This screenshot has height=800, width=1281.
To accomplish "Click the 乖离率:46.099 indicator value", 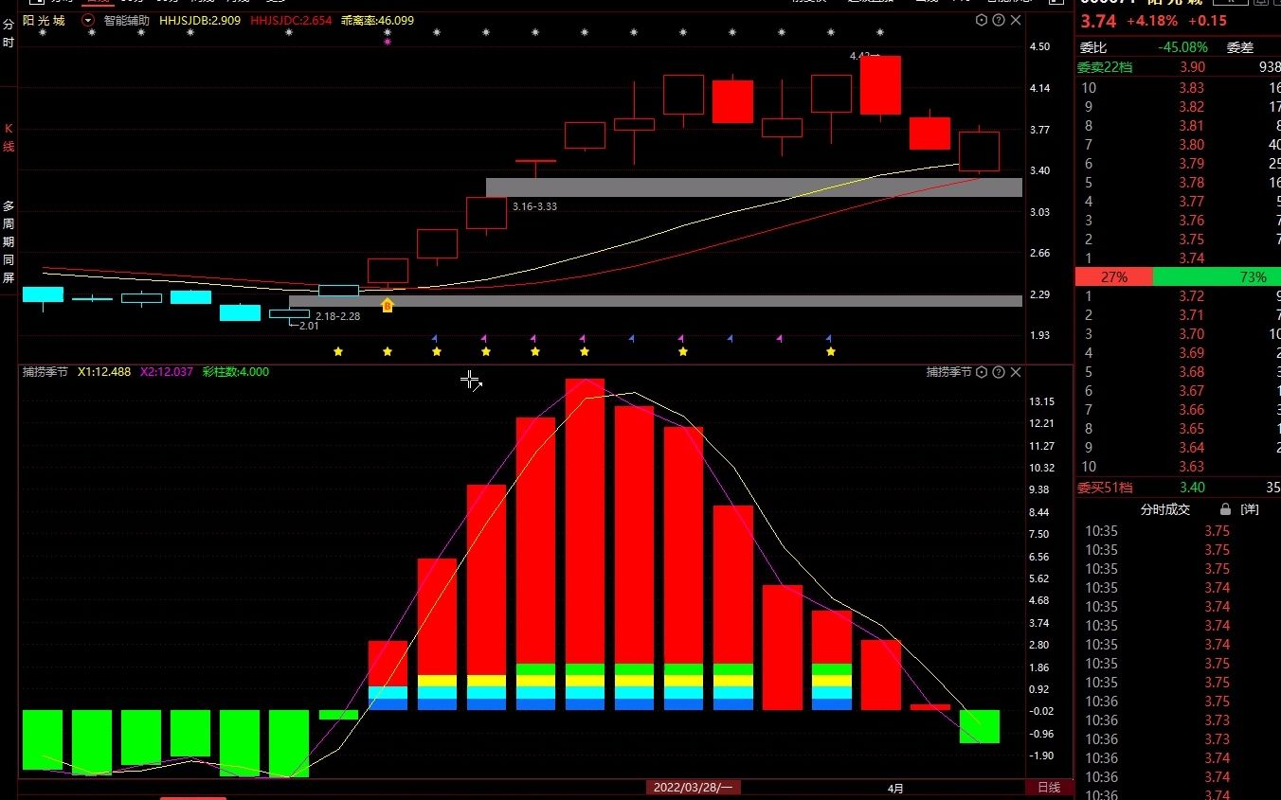I will tap(377, 20).
